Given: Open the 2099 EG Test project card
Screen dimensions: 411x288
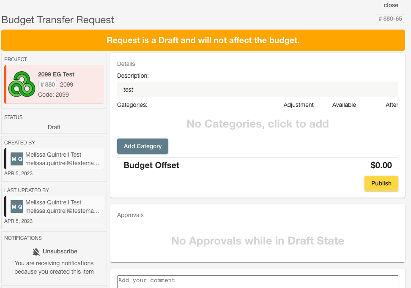Looking at the screenshot, I should click(x=54, y=84).
